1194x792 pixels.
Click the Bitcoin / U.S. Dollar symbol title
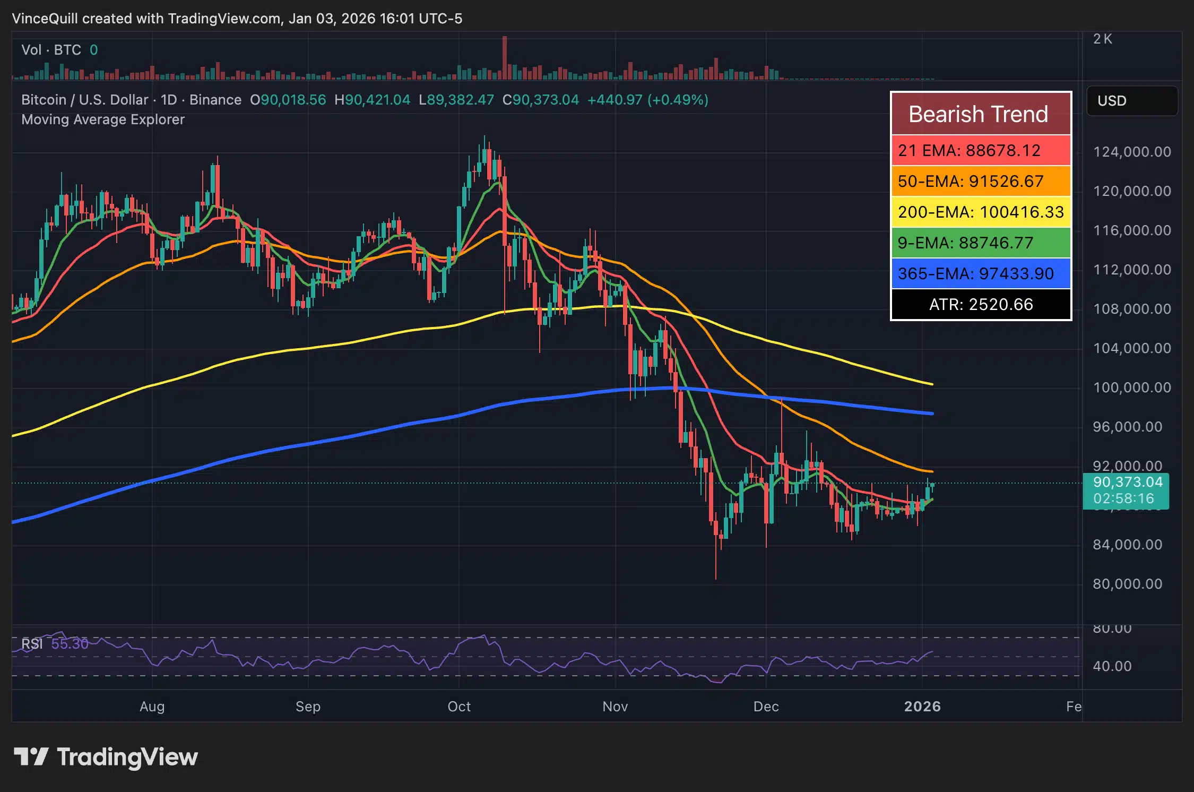[85, 100]
